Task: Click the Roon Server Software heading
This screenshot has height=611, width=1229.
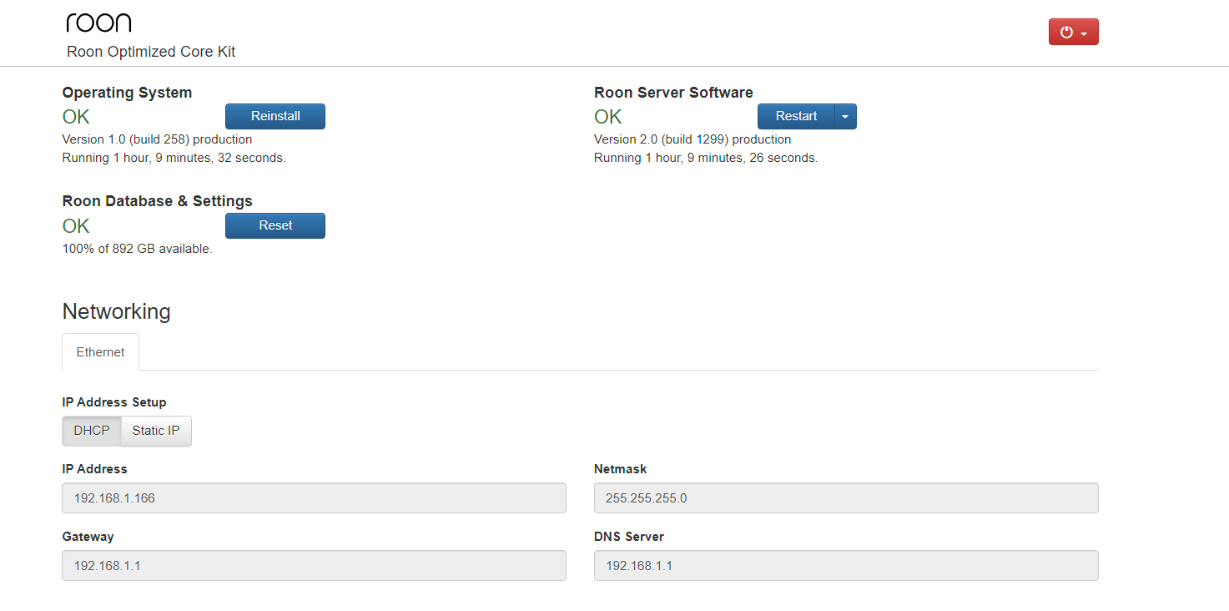Action: [673, 93]
